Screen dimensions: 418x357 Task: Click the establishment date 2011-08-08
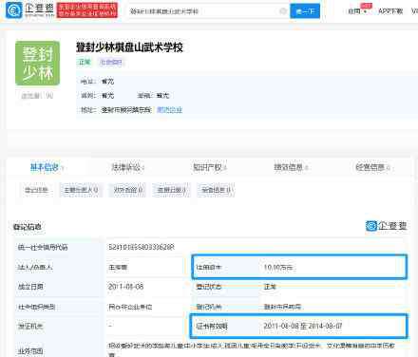pyautogui.click(x=125, y=287)
